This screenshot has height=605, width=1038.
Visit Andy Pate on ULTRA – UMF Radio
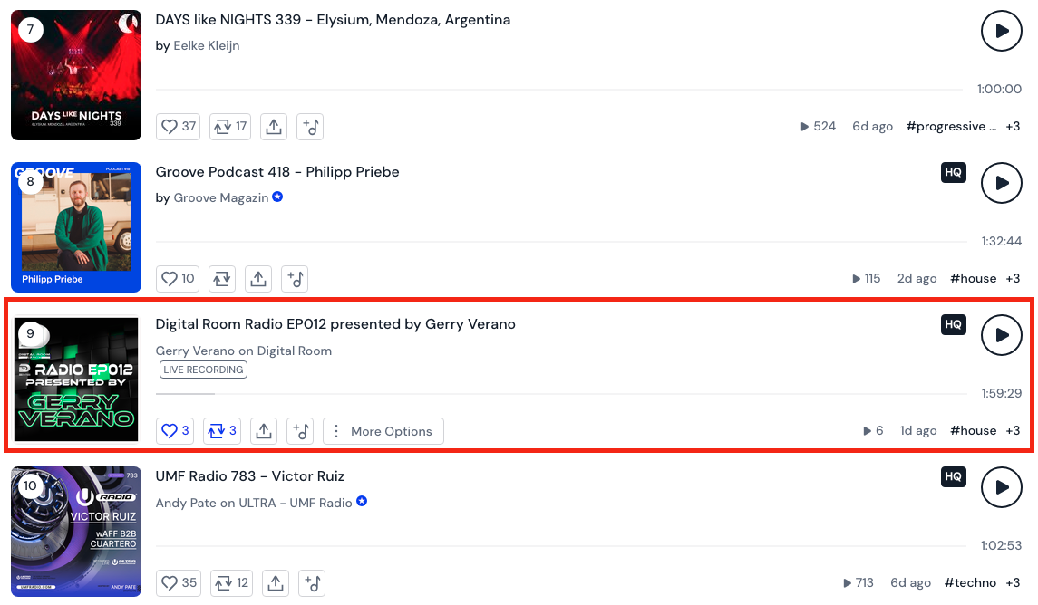point(254,503)
